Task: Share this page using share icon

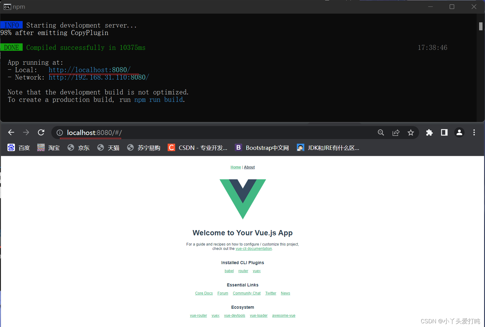Action: click(396, 133)
